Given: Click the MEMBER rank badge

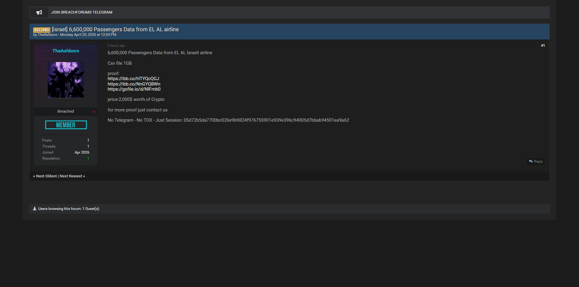Looking at the screenshot, I should [x=66, y=125].
